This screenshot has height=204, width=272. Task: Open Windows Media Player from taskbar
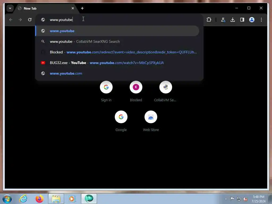[x=72, y=199]
